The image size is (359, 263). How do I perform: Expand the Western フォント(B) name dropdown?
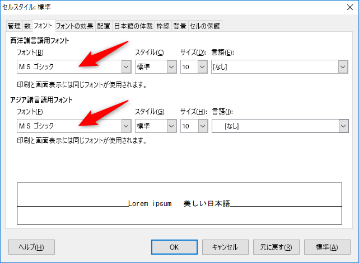point(126,66)
